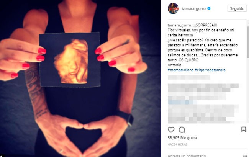
Task: Toggle the Seguido follow button
Action: tap(237, 8)
